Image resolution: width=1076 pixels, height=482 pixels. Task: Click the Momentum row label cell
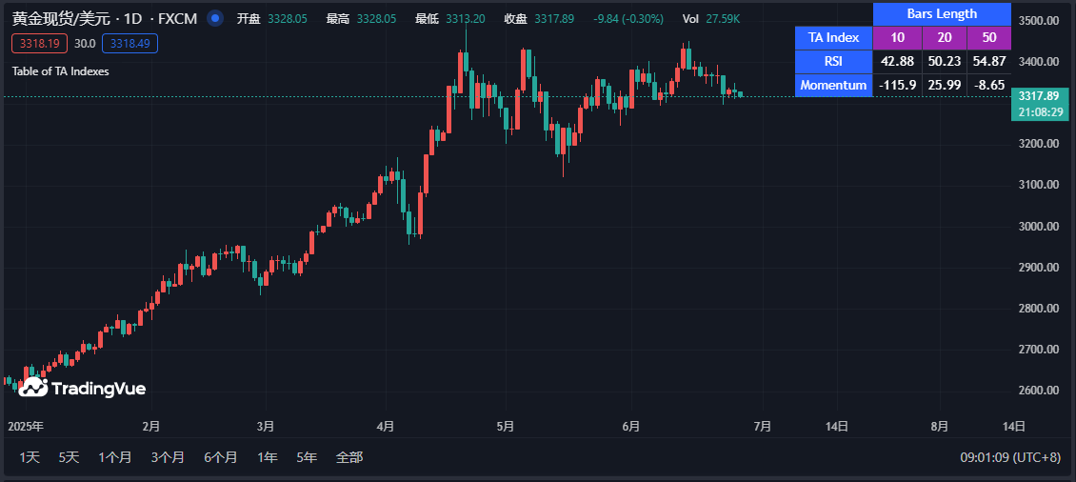(x=833, y=85)
